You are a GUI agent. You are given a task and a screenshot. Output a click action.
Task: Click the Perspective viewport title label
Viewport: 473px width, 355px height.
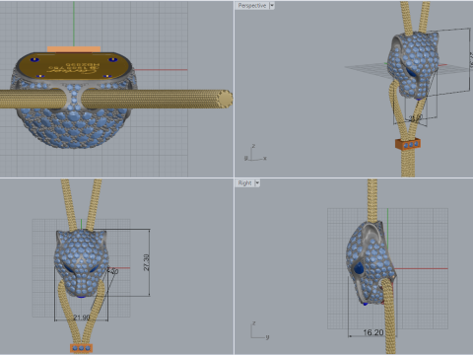pos(252,6)
